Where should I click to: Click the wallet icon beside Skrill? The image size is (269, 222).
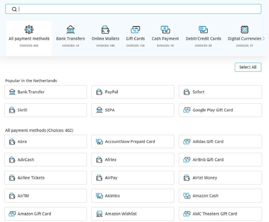tap(12, 110)
